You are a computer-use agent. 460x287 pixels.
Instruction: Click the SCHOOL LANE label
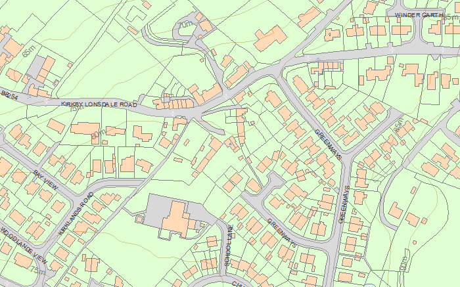[x=229, y=246]
